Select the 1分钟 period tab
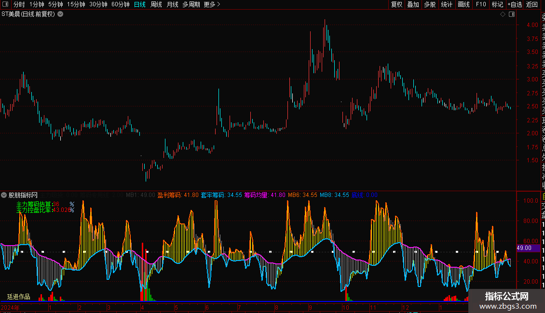545x313 pixels. tap(37, 4)
